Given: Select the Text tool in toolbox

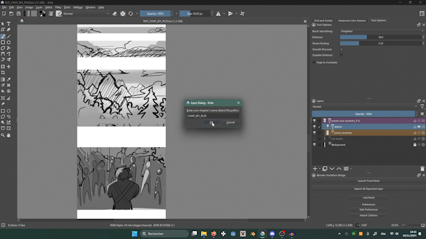Looking at the screenshot, I should (x=9, y=24).
